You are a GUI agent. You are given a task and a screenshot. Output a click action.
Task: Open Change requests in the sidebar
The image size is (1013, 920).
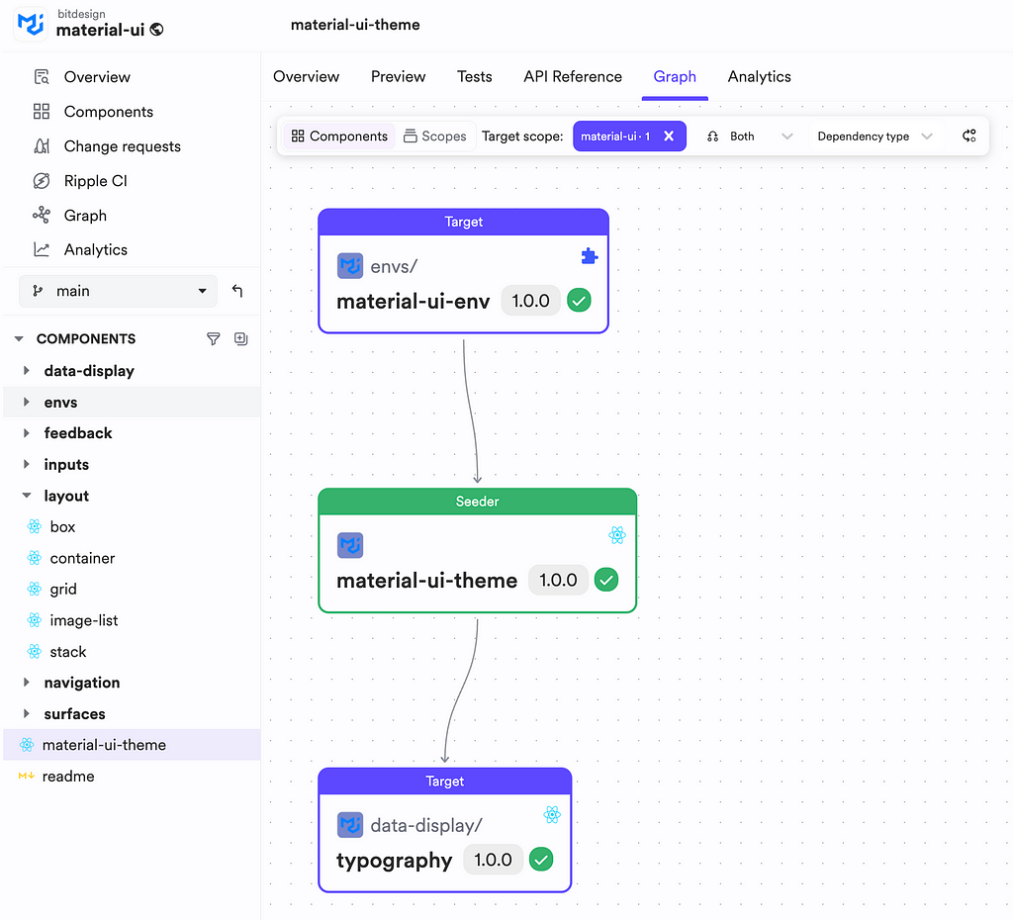[122, 146]
